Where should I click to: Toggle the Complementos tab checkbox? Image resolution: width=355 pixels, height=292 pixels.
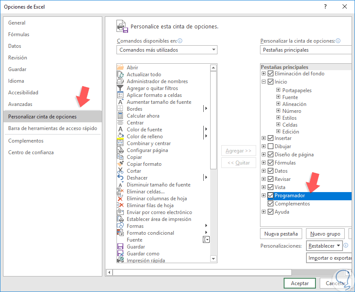pos(270,204)
